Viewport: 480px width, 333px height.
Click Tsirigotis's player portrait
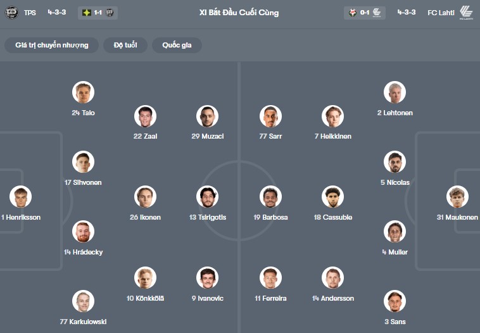(x=207, y=197)
